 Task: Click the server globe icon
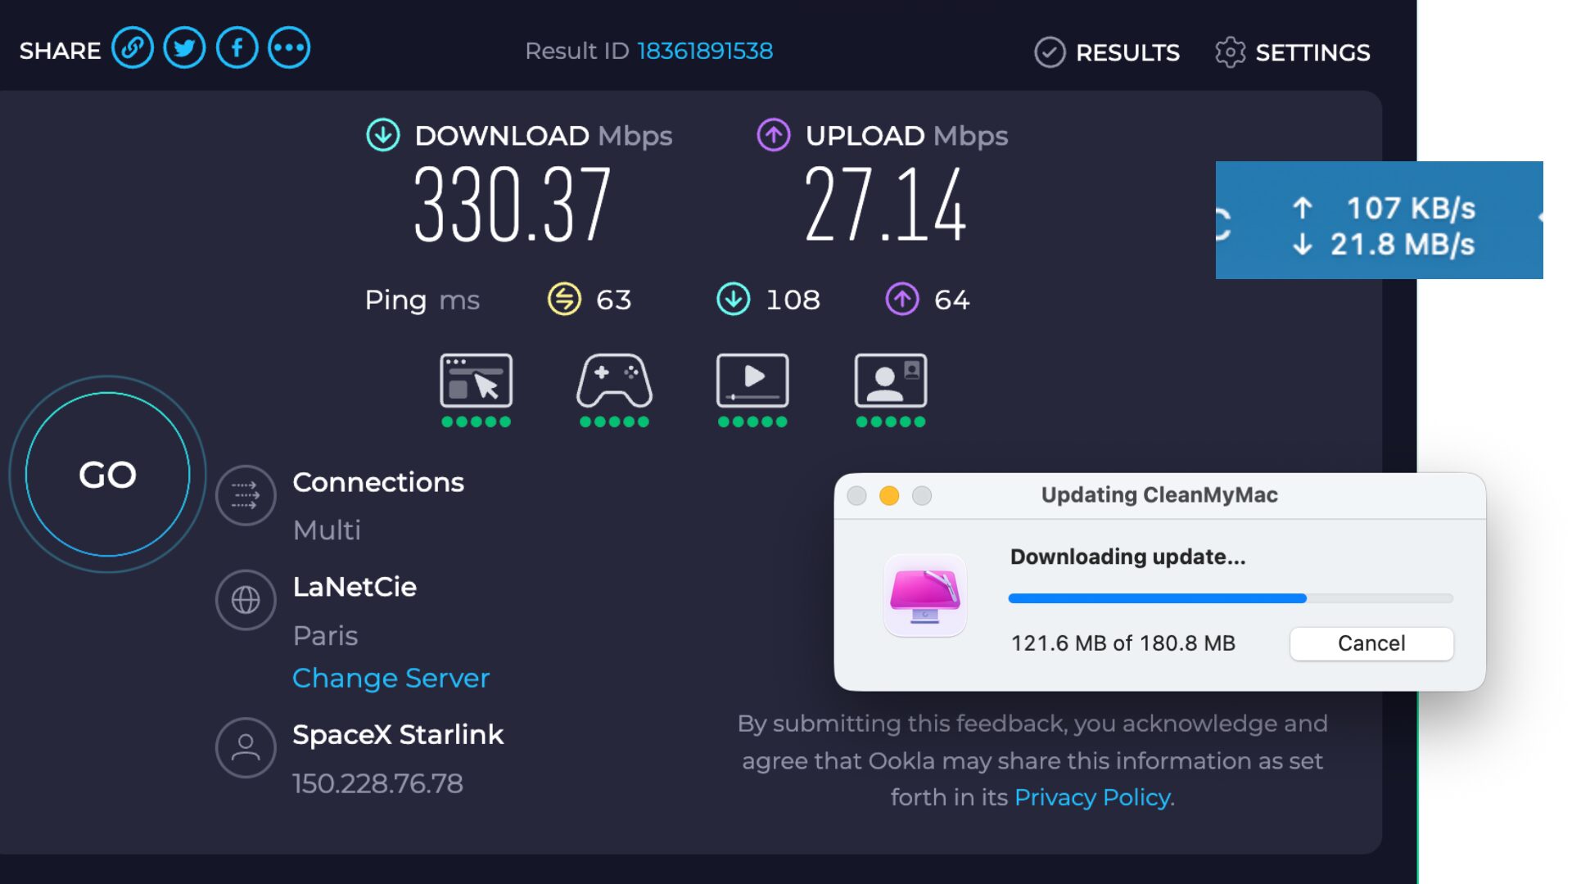246,600
